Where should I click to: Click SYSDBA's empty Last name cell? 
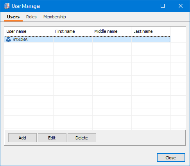tap(151, 39)
